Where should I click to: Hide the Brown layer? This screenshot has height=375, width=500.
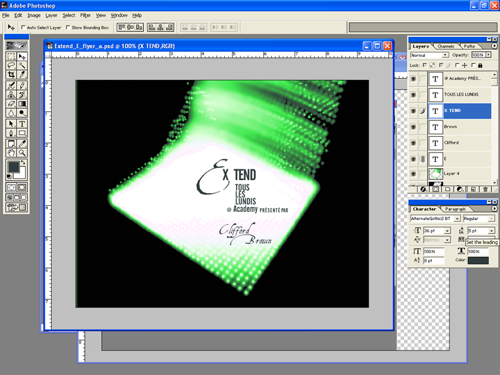[x=414, y=127]
